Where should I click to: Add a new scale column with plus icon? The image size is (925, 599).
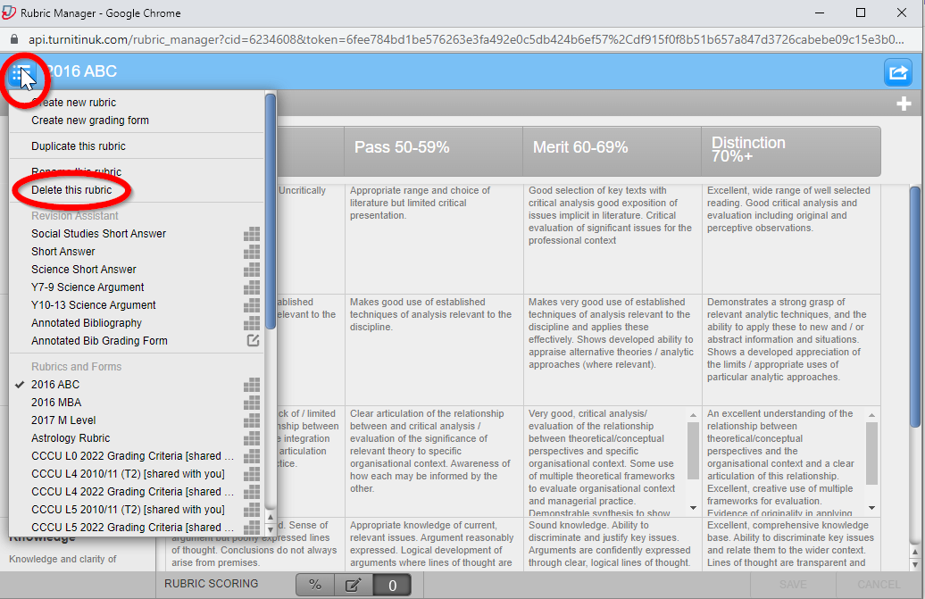pyautogui.click(x=904, y=104)
